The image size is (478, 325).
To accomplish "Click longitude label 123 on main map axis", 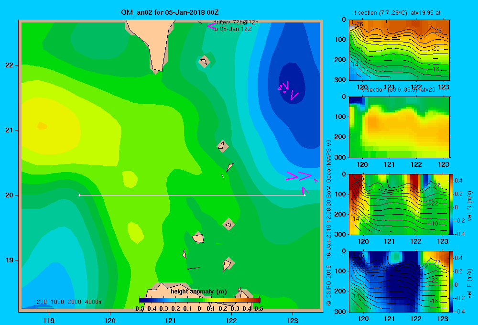I will (x=293, y=320).
